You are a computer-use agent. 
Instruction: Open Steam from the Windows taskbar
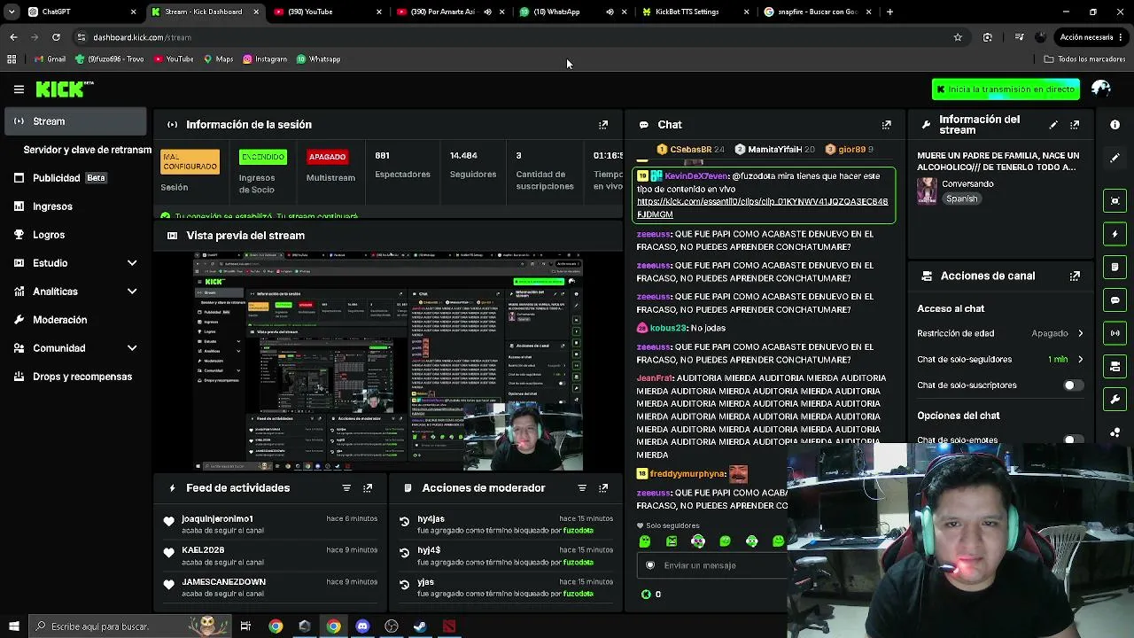point(420,626)
